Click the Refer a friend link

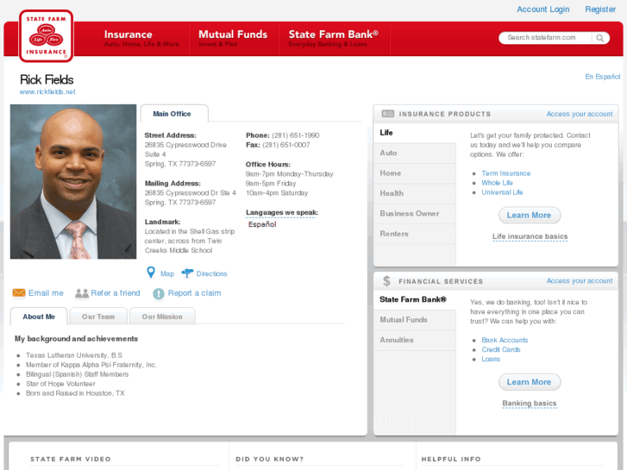[x=116, y=293]
